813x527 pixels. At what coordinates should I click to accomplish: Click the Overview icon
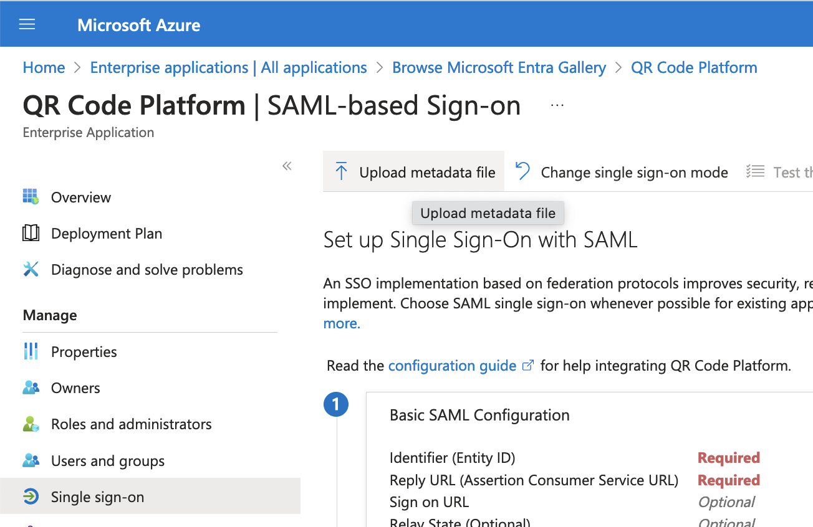(x=31, y=197)
